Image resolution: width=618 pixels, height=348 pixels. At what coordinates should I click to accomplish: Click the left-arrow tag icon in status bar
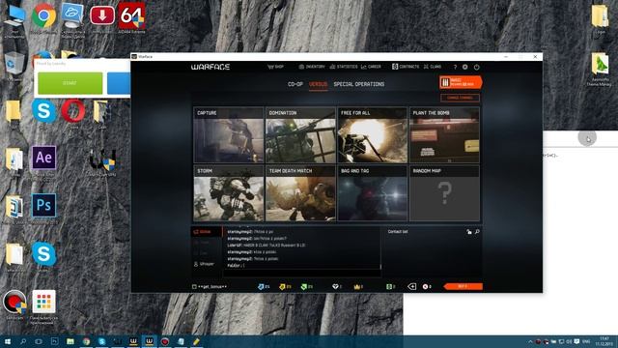[412, 287]
